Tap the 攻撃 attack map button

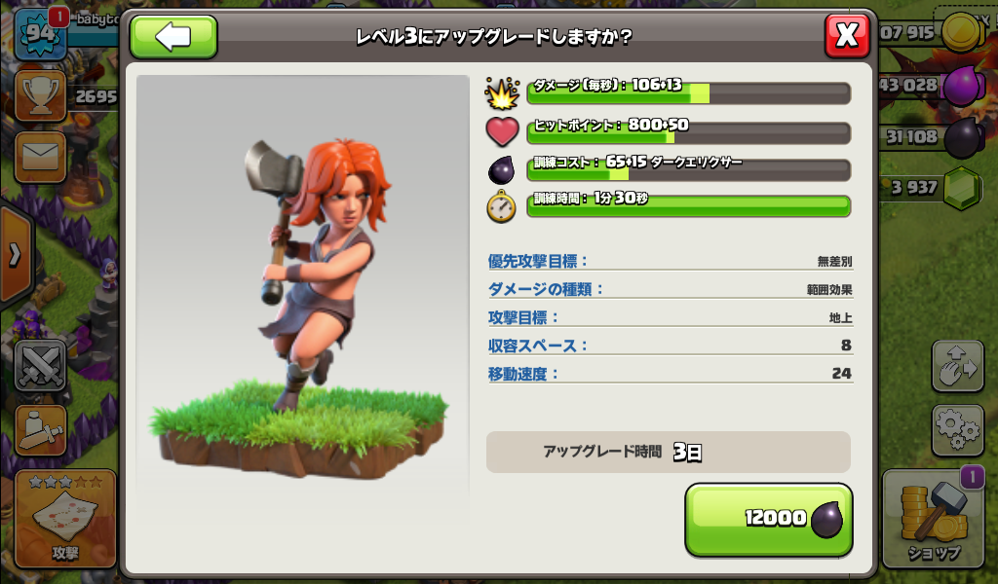point(65,518)
